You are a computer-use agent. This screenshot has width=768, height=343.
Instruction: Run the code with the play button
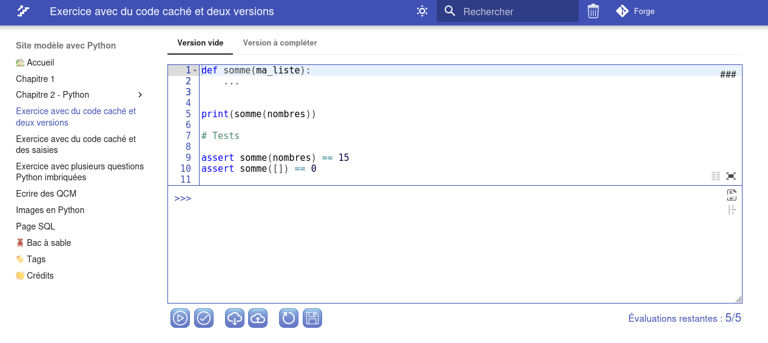[180, 318]
